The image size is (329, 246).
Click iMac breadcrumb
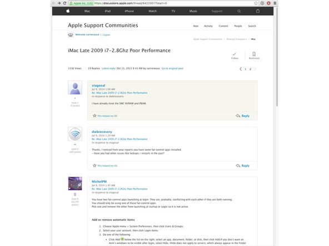coord(253,39)
